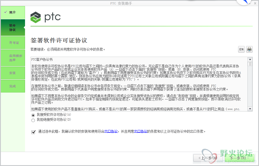Select the 软件协议 step in sidebar
259x166 pixels.
pos(13,28)
